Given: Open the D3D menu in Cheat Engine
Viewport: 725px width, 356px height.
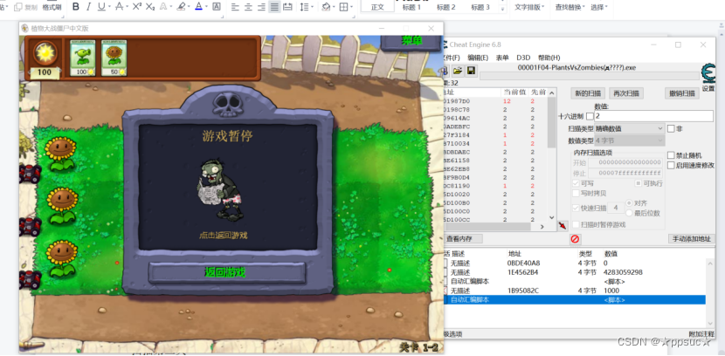Looking at the screenshot, I should click(523, 58).
